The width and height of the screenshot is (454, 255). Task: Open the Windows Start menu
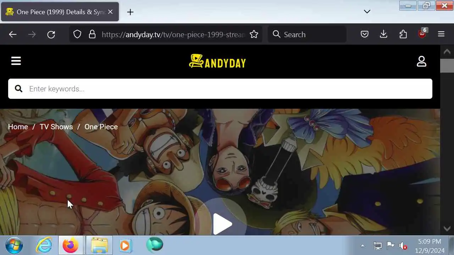click(x=14, y=245)
